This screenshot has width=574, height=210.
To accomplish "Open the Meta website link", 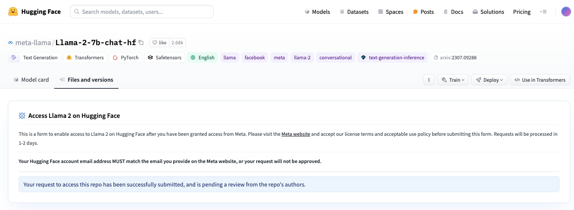I will (x=296, y=134).
